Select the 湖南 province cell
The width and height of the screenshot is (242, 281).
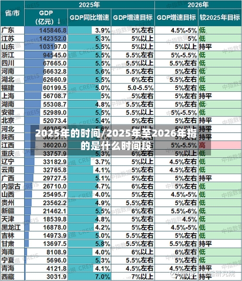tap(12, 104)
